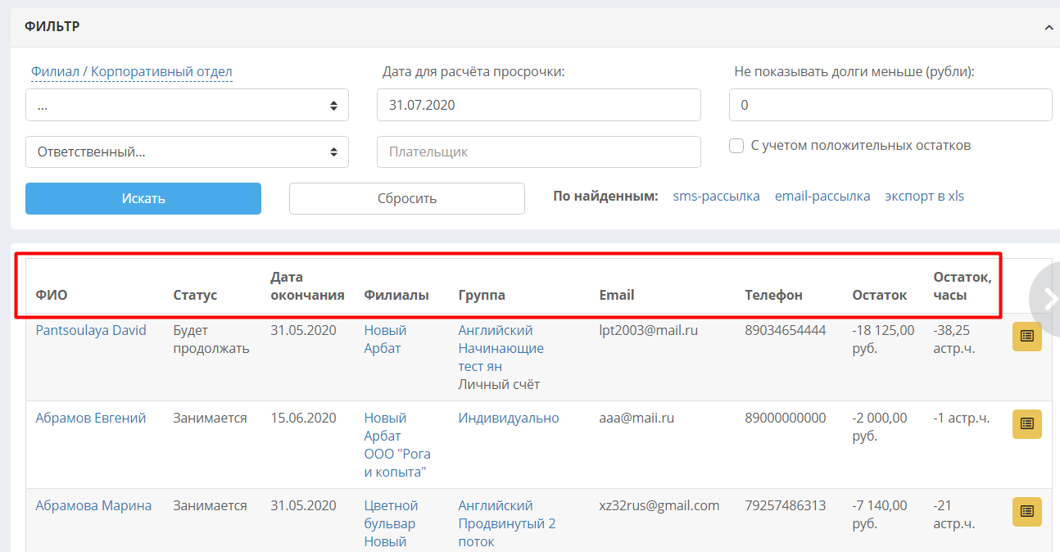This screenshot has width=1060, height=552.
Task: Click the Искать button
Action: pyautogui.click(x=143, y=198)
